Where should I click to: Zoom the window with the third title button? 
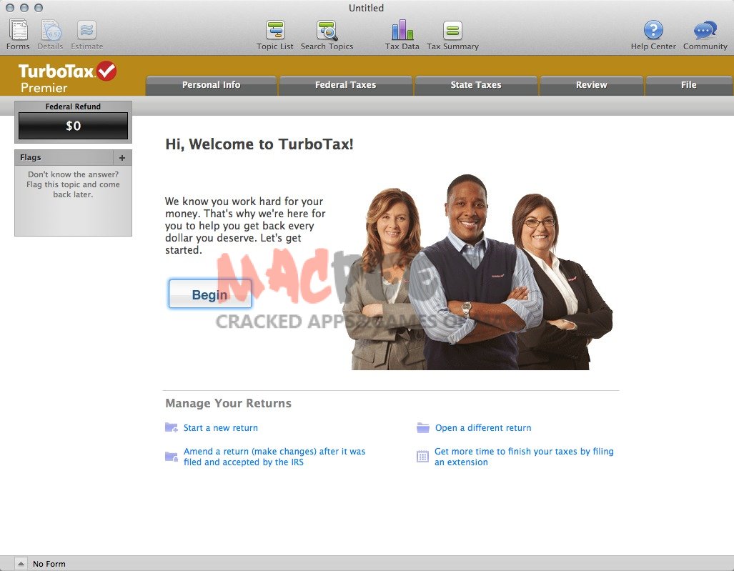coord(39,8)
